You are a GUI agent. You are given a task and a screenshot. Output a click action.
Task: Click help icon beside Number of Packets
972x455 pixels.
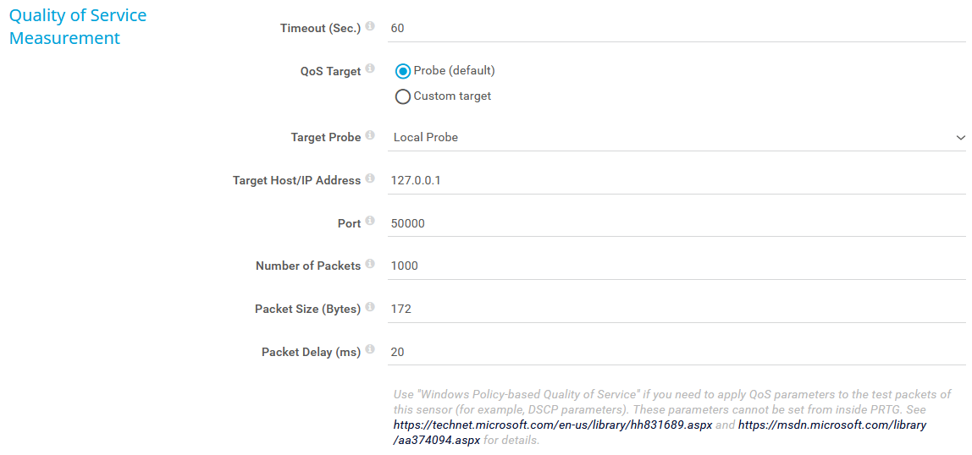[370, 265]
